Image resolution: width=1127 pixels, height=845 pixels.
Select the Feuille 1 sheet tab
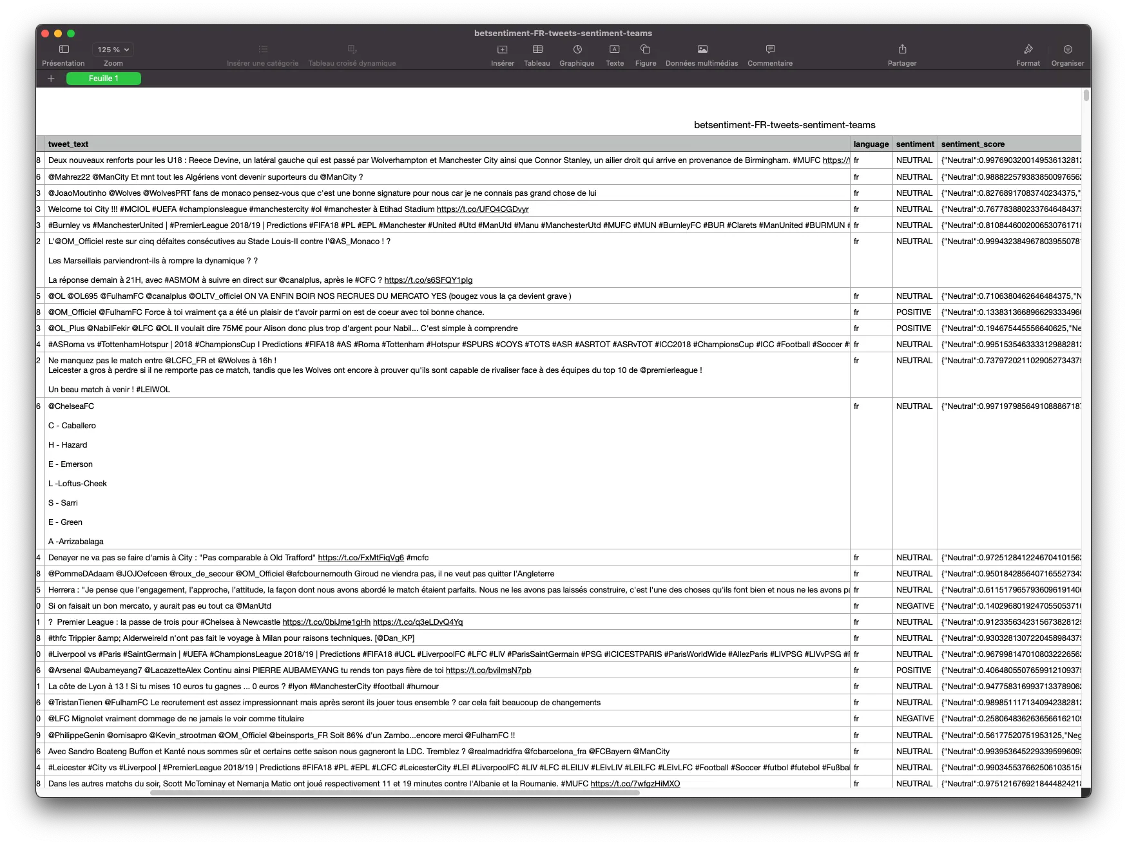(x=104, y=79)
